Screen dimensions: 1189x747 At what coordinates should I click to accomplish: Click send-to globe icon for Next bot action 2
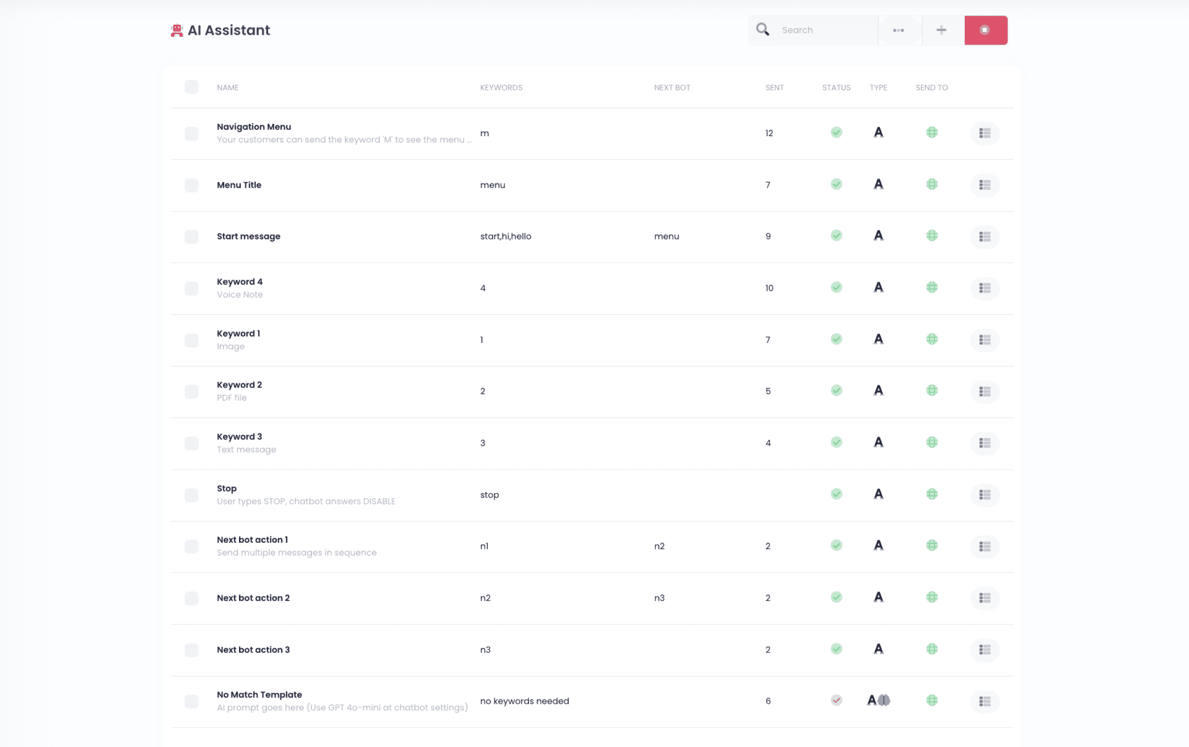931,597
